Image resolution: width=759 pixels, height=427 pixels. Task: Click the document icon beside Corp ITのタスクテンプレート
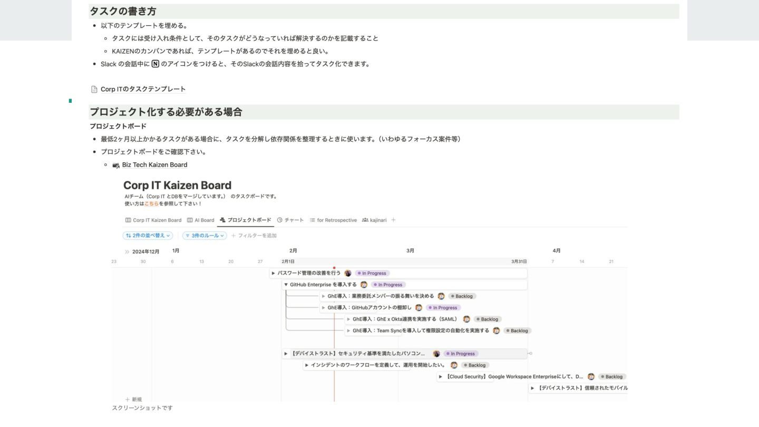(94, 89)
